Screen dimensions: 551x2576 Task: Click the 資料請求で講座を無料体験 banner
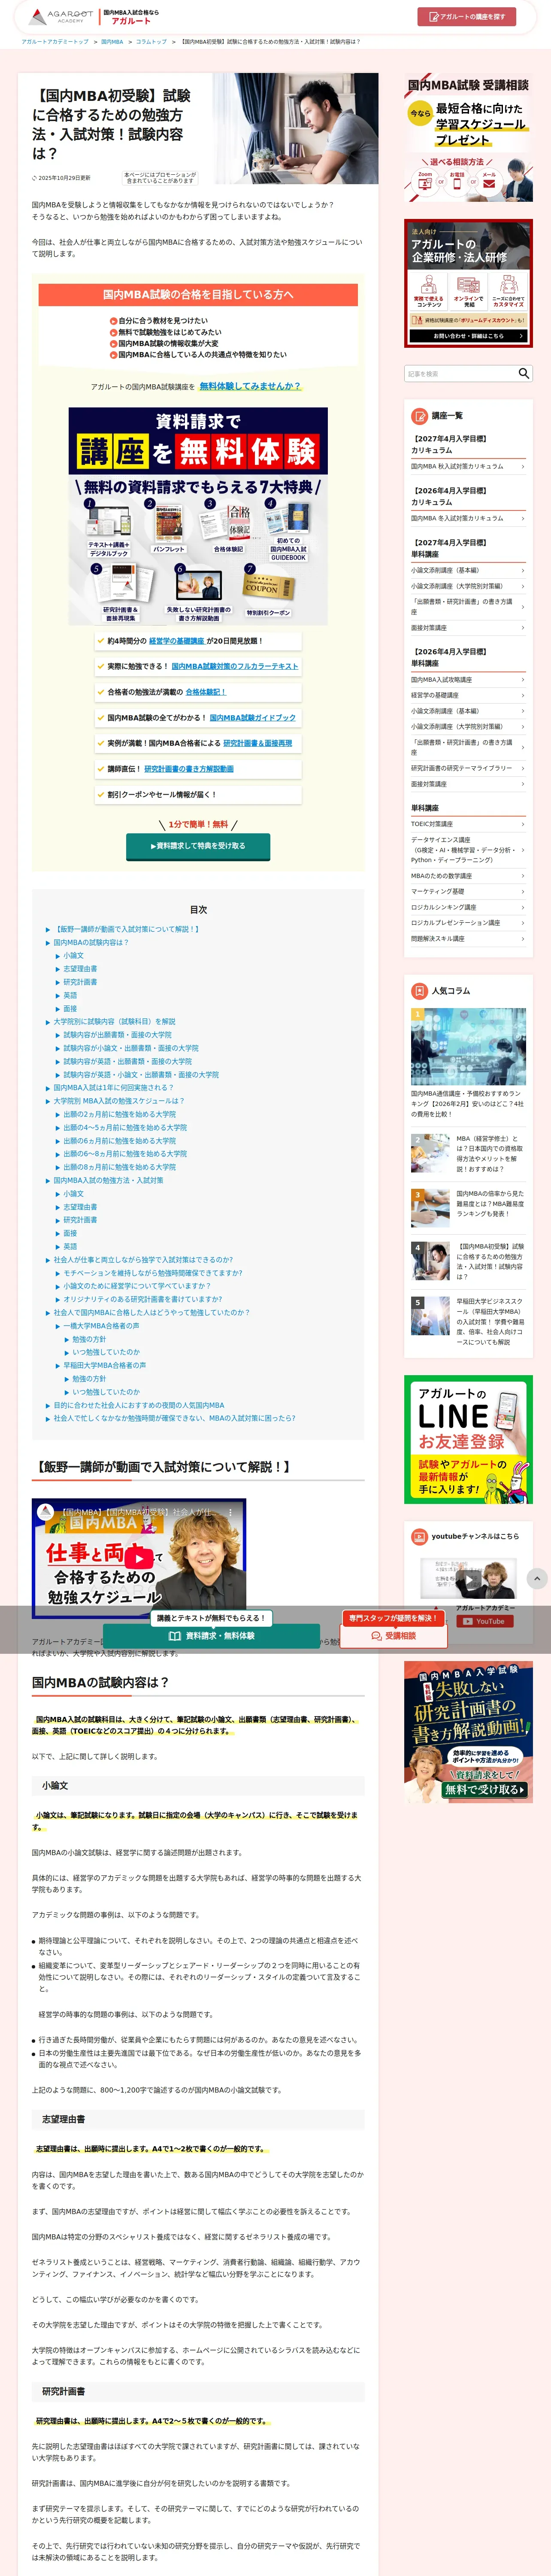tap(198, 516)
